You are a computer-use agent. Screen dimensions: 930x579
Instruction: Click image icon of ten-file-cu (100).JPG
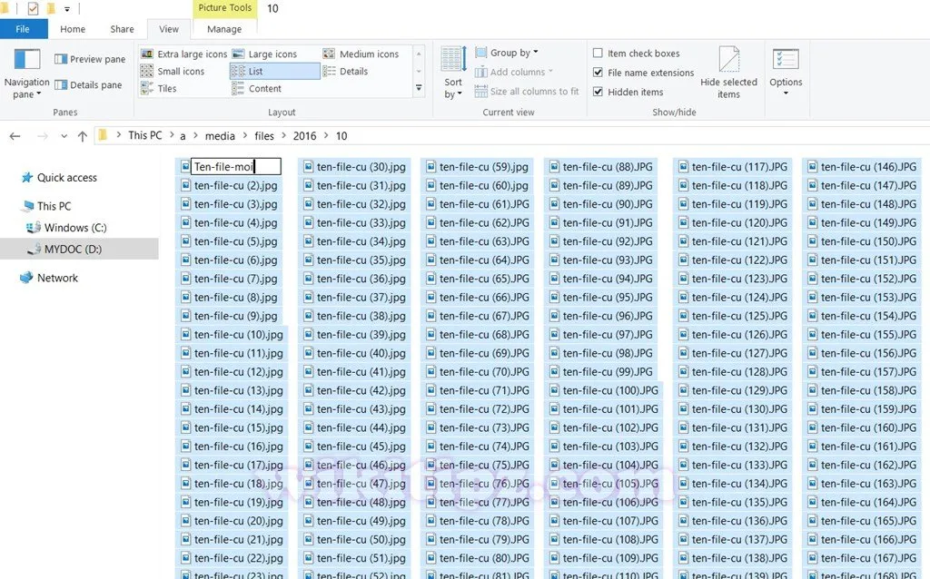555,390
